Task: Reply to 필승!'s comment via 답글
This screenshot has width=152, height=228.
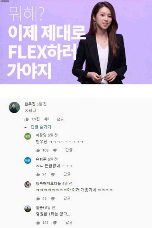Action: pos(69,223)
